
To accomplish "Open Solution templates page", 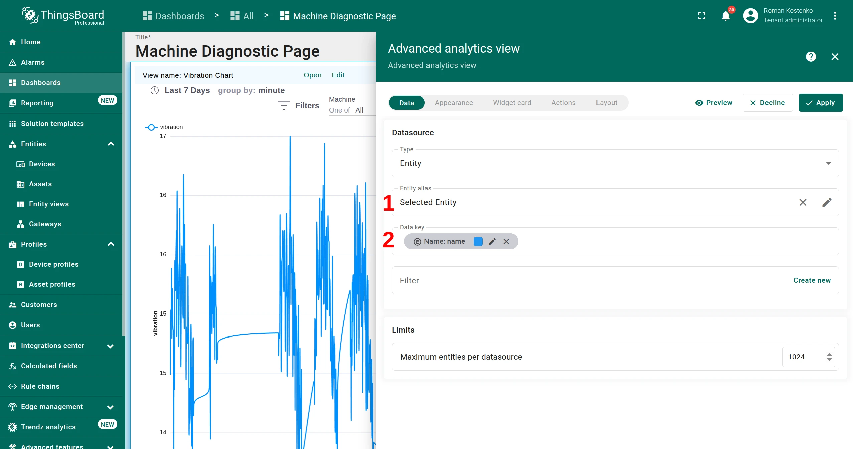I will (x=61, y=124).
